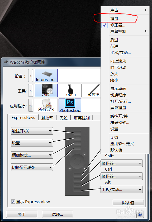Select 所有其它 application icon
Screen dimensions: 152x222
pos(46,105)
